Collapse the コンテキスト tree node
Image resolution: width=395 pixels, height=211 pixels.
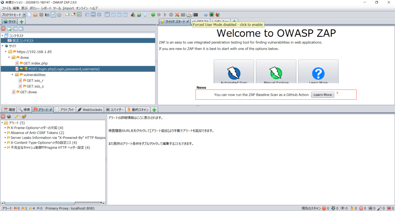click(x=2, y=35)
